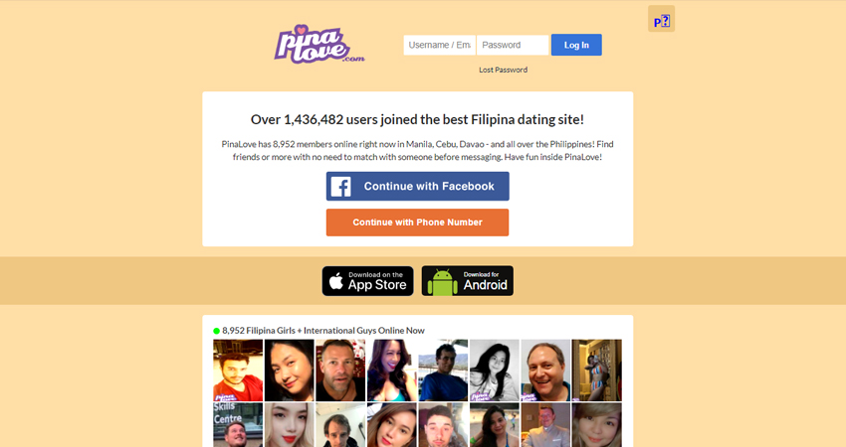The image size is (846, 447).
Task: Open the Lost Password link
Action: pos(503,70)
